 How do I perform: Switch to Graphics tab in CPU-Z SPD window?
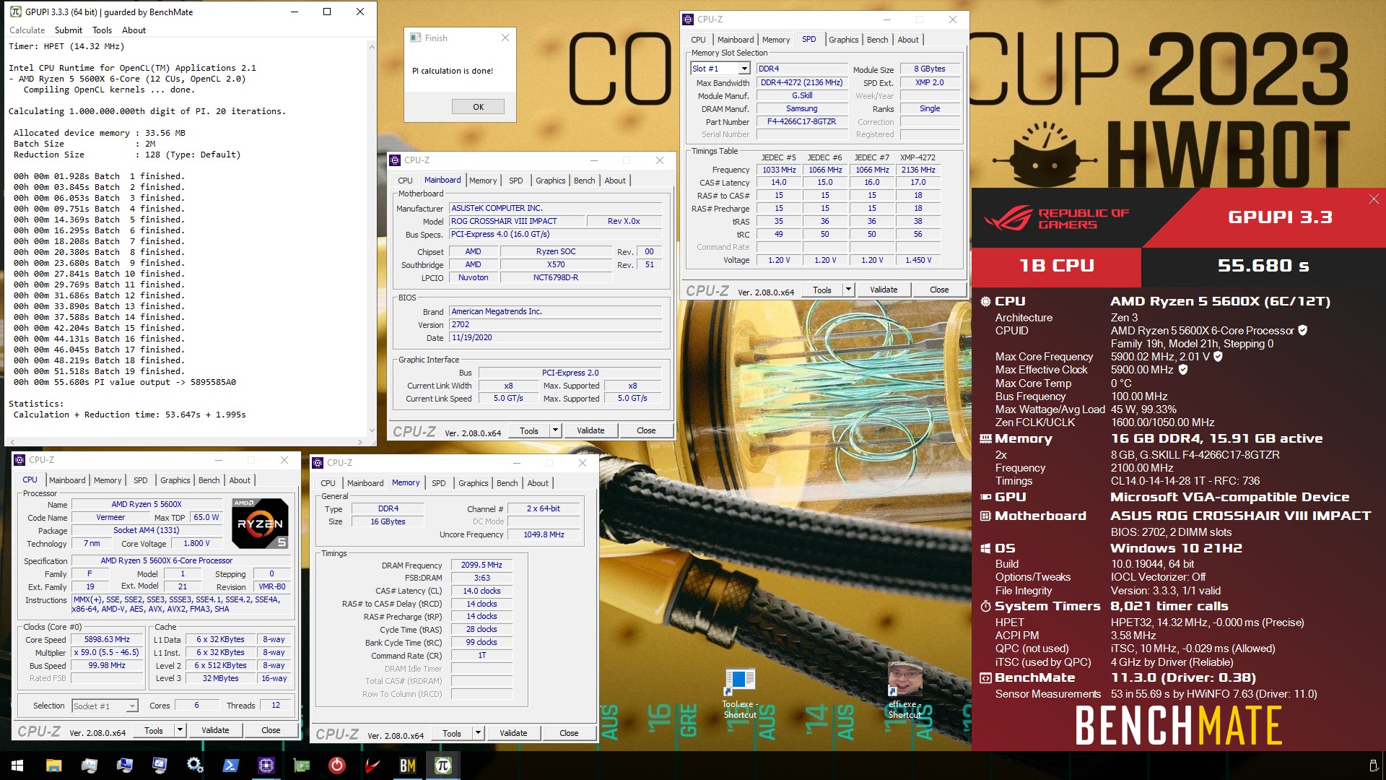(x=843, y=40)
